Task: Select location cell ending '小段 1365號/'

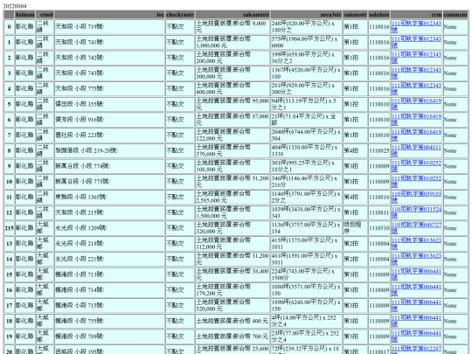Action: [109, 198]
